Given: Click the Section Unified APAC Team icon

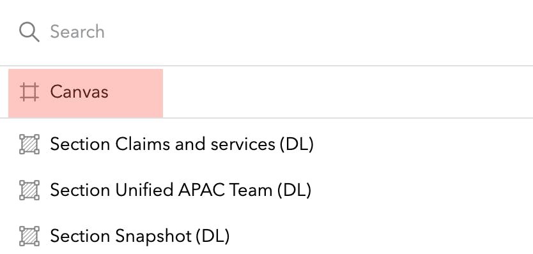Looking at the screenshot, I should tap(29, 190).
